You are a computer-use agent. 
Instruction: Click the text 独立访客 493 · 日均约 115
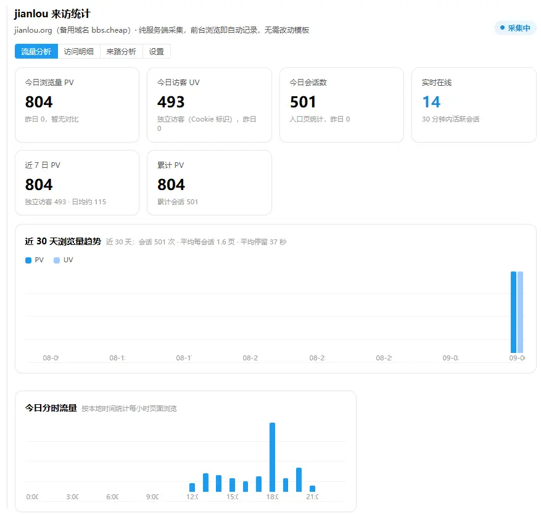point(65,202)
